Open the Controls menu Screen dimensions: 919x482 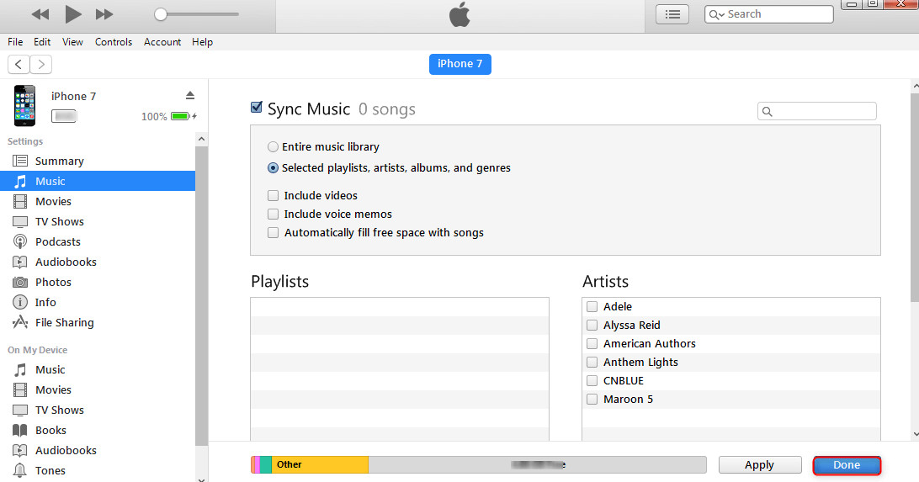pos(113,42)
